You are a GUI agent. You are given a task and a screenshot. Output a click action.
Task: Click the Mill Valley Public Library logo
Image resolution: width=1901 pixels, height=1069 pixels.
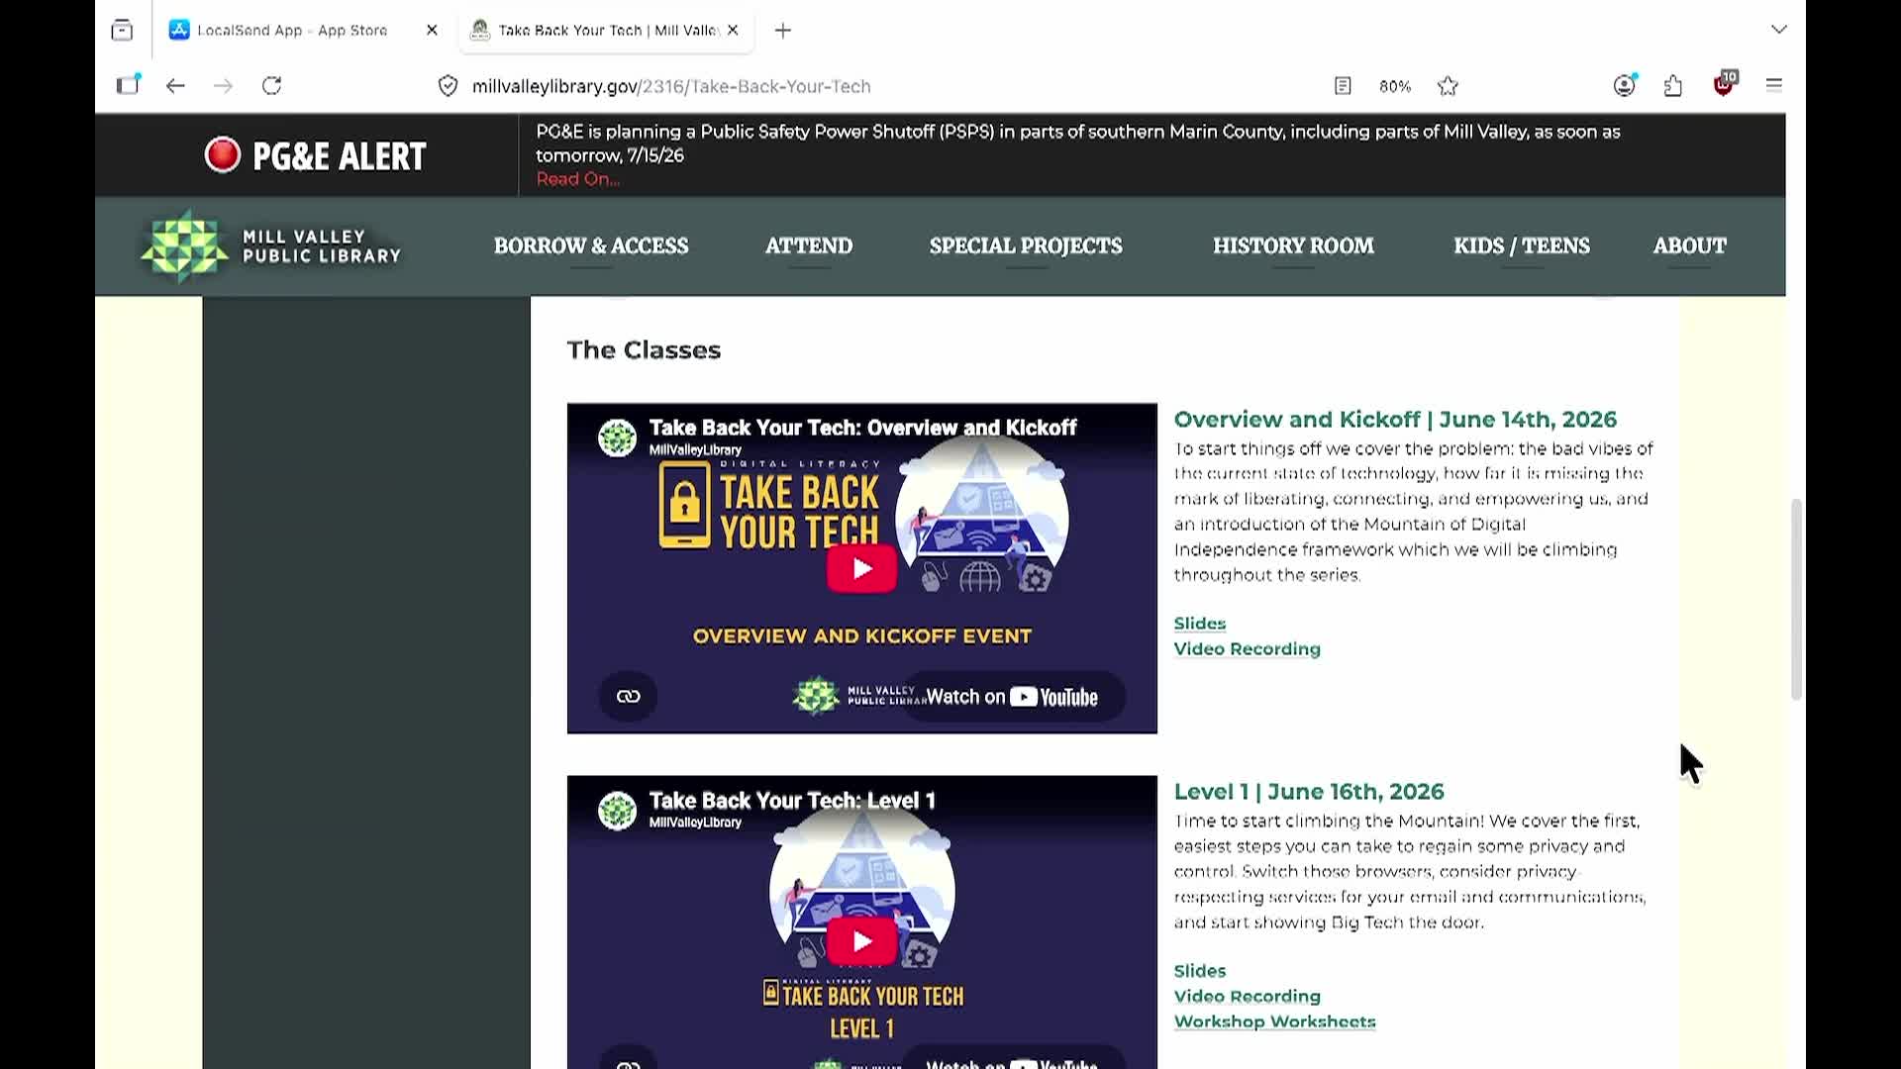[270, 245]
